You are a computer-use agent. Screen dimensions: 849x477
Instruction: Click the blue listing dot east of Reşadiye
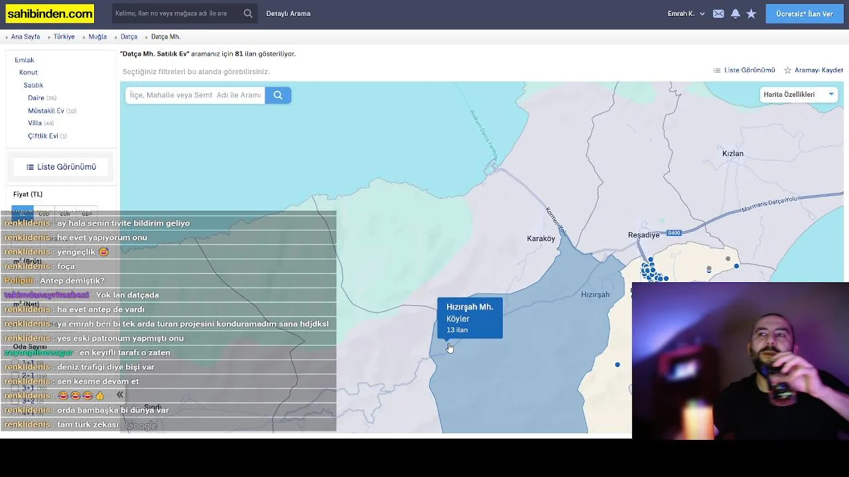pos(736,266)
